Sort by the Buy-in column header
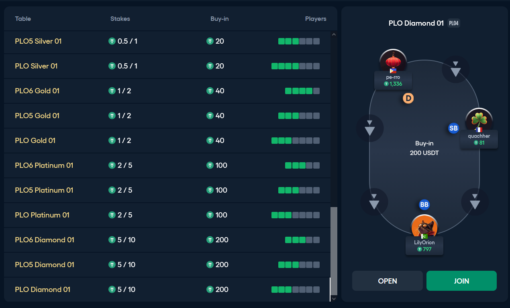Image resolution: width=510 pixels, height=308 pixels. [x=220, y=19]
